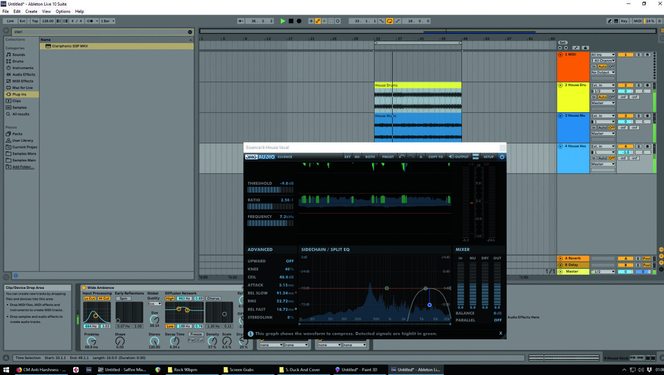Toggle the Essence plugin power bypass icon
Screen dimensions: 664x375
coord(502,156)
